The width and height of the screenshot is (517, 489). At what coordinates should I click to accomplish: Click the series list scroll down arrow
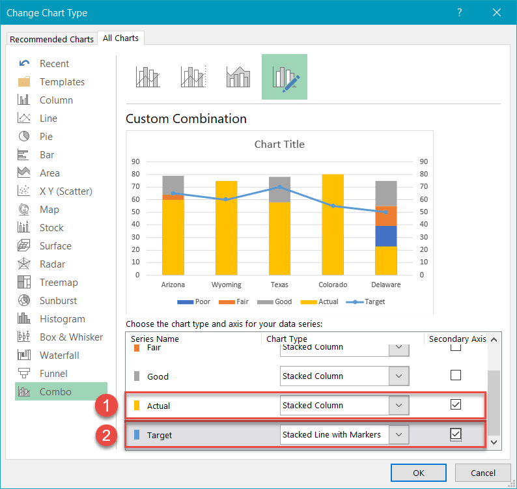(x=493, y=442)
